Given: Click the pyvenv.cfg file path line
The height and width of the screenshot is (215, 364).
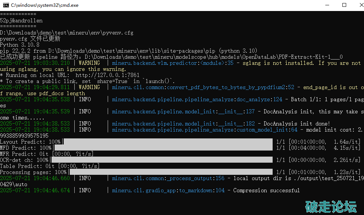Looking at the screenshot, I should 66,33.
